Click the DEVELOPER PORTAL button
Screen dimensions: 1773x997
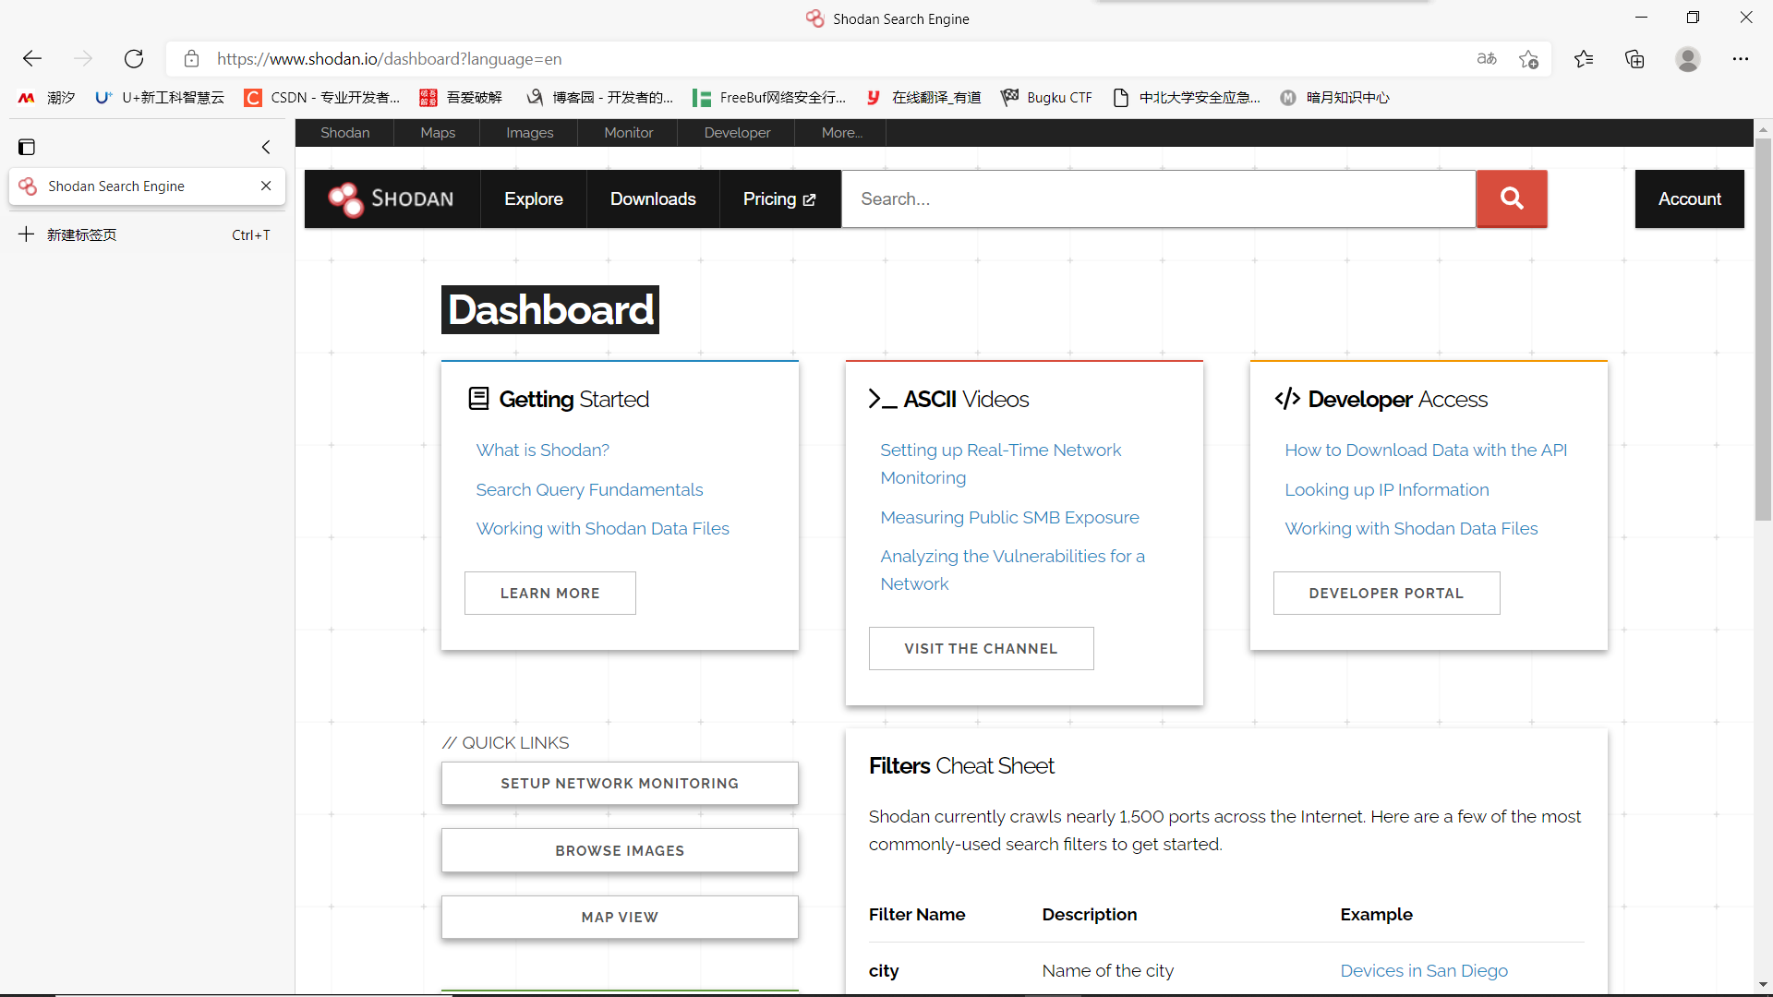tap(1386, 593)
